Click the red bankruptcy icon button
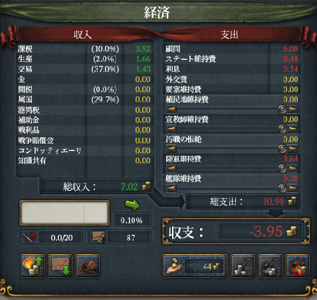This screenshot has width=317, height=300. click(x=298, y=266)
